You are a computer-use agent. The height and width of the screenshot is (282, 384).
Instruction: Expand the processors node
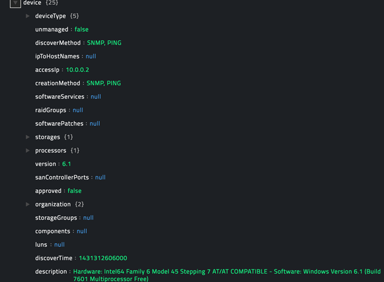tap(28, 151)
